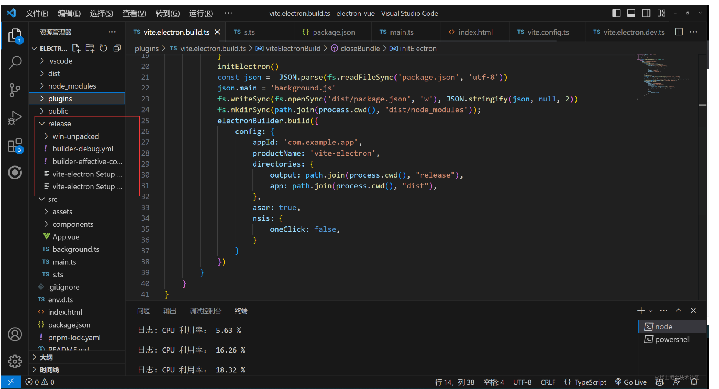Open the Extensions view icon

(x=15, y=146)
